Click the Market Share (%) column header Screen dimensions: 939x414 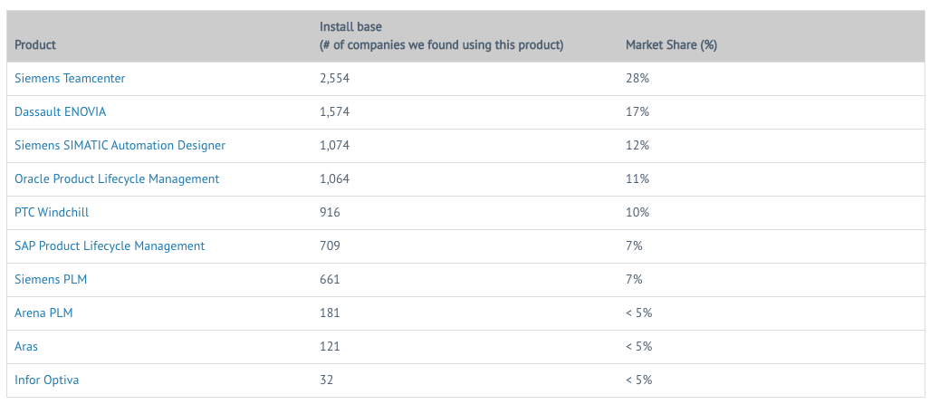click(671, 45)
